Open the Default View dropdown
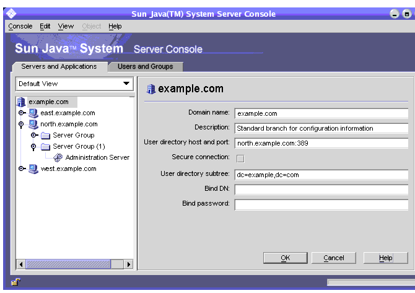This screenshot has height=293, width=415. 74,84
